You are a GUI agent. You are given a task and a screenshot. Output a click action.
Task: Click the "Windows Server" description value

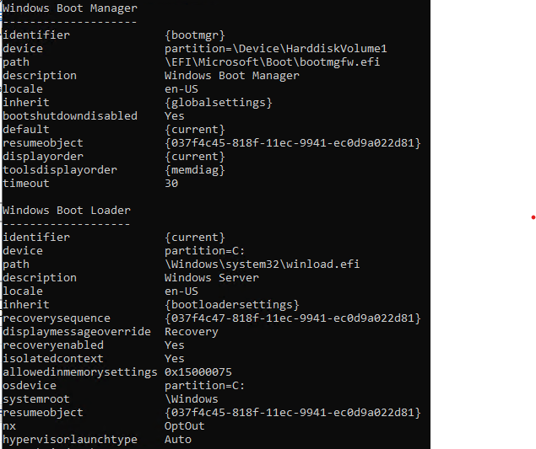[211, 278]
